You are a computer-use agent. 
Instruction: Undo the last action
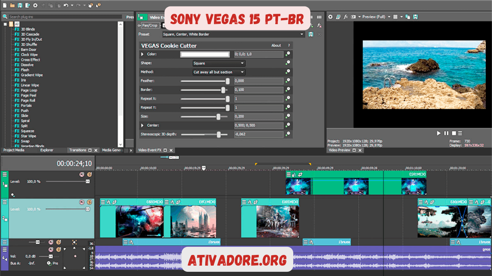click(x=66, y=5)
